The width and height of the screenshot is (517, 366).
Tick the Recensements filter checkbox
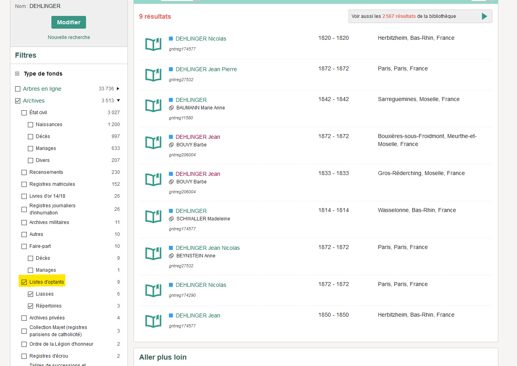[x=24, y=172]
